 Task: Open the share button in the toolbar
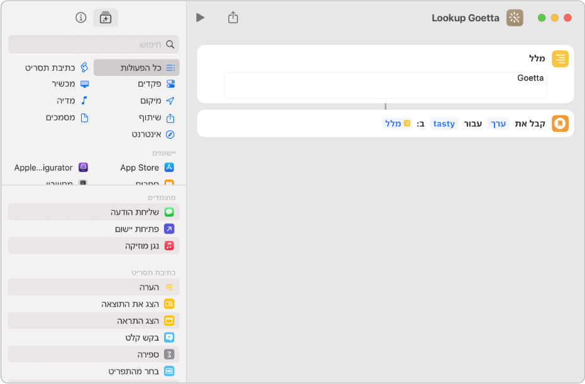[x=232, y=18]
